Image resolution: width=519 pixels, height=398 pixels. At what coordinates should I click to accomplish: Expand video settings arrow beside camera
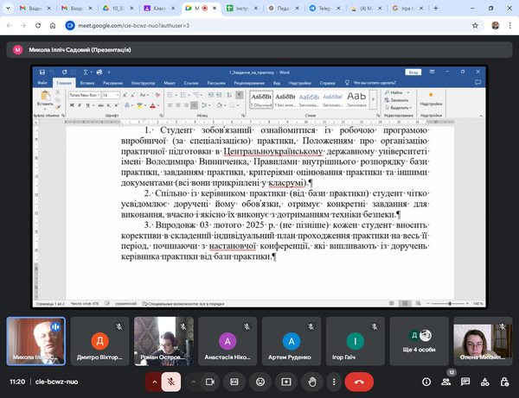tap(194, 381)
